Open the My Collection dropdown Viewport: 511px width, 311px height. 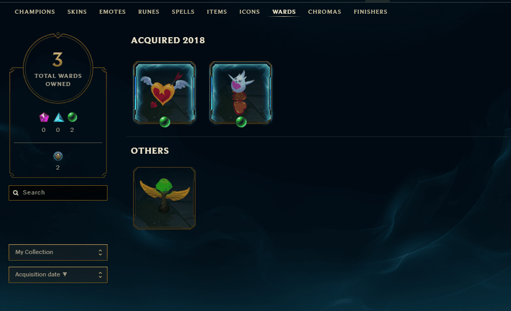[58, 252]
